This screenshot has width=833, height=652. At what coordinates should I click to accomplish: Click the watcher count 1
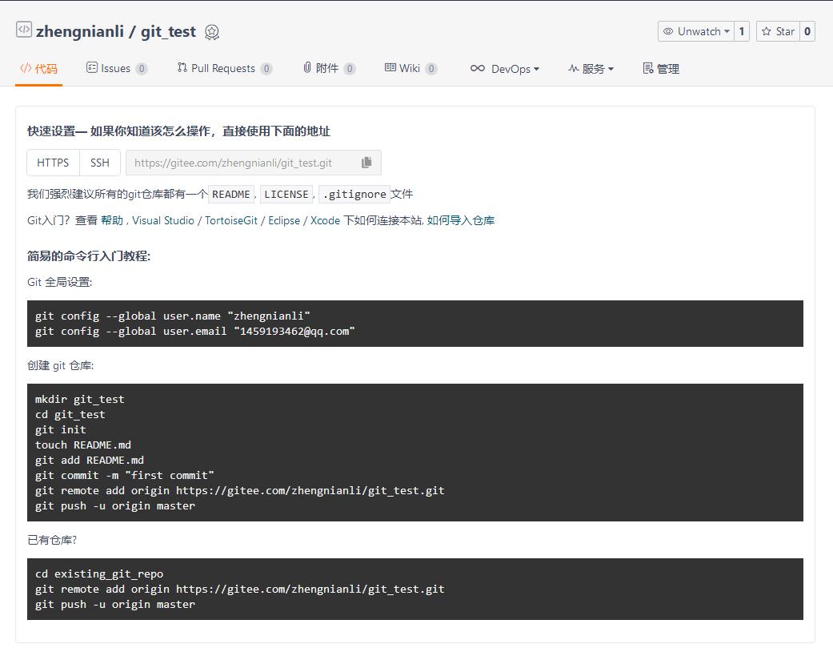pyautogui.click(x=742, y=31)
